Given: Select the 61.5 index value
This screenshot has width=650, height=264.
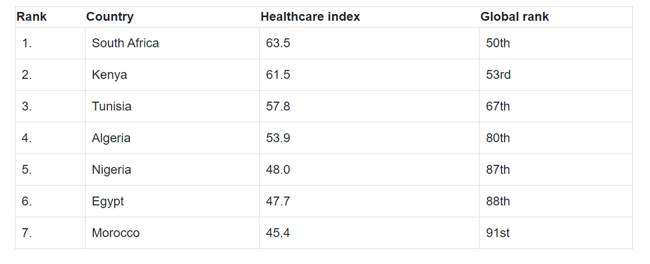Looking at the screenshot, I should pos(278,75).
